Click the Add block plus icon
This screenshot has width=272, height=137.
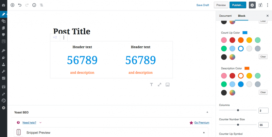coord(13,5)
